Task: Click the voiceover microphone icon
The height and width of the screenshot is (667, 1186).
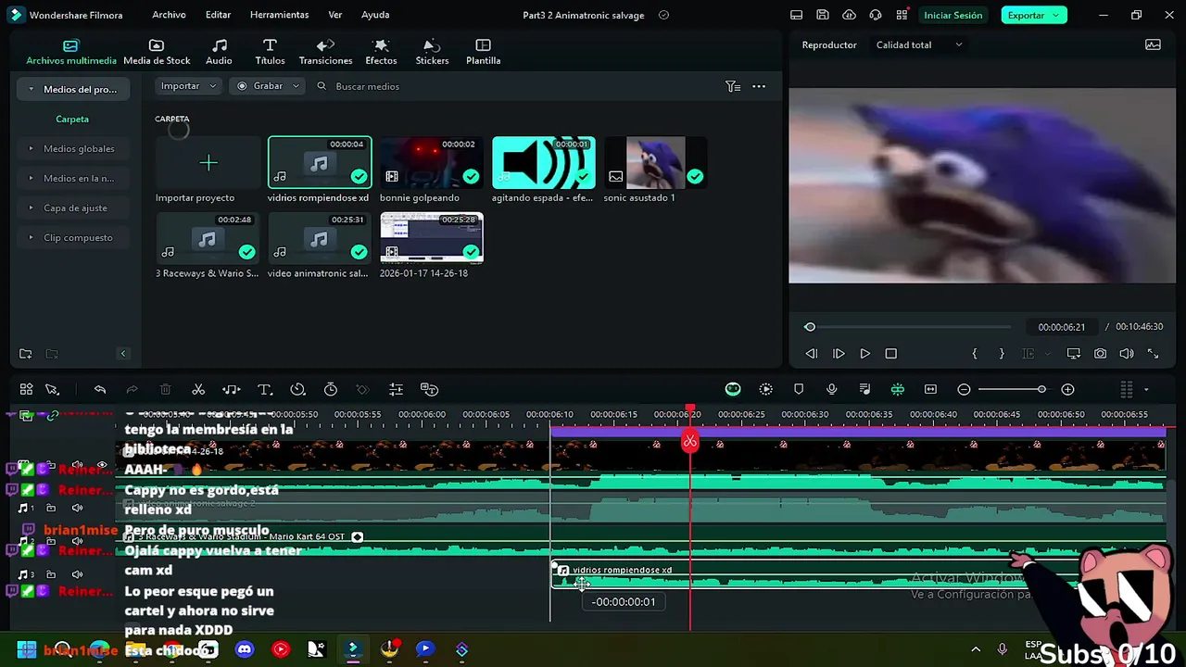Action: coord(831,390)
